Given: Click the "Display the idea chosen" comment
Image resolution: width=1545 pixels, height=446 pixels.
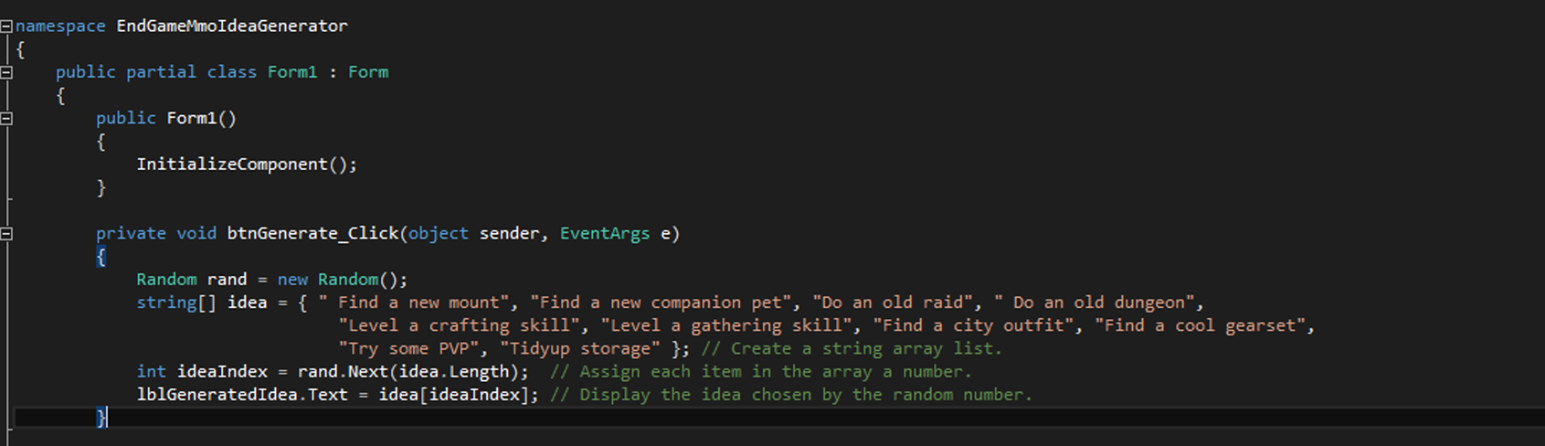Looking at the screenshot, I should [790, 395].
